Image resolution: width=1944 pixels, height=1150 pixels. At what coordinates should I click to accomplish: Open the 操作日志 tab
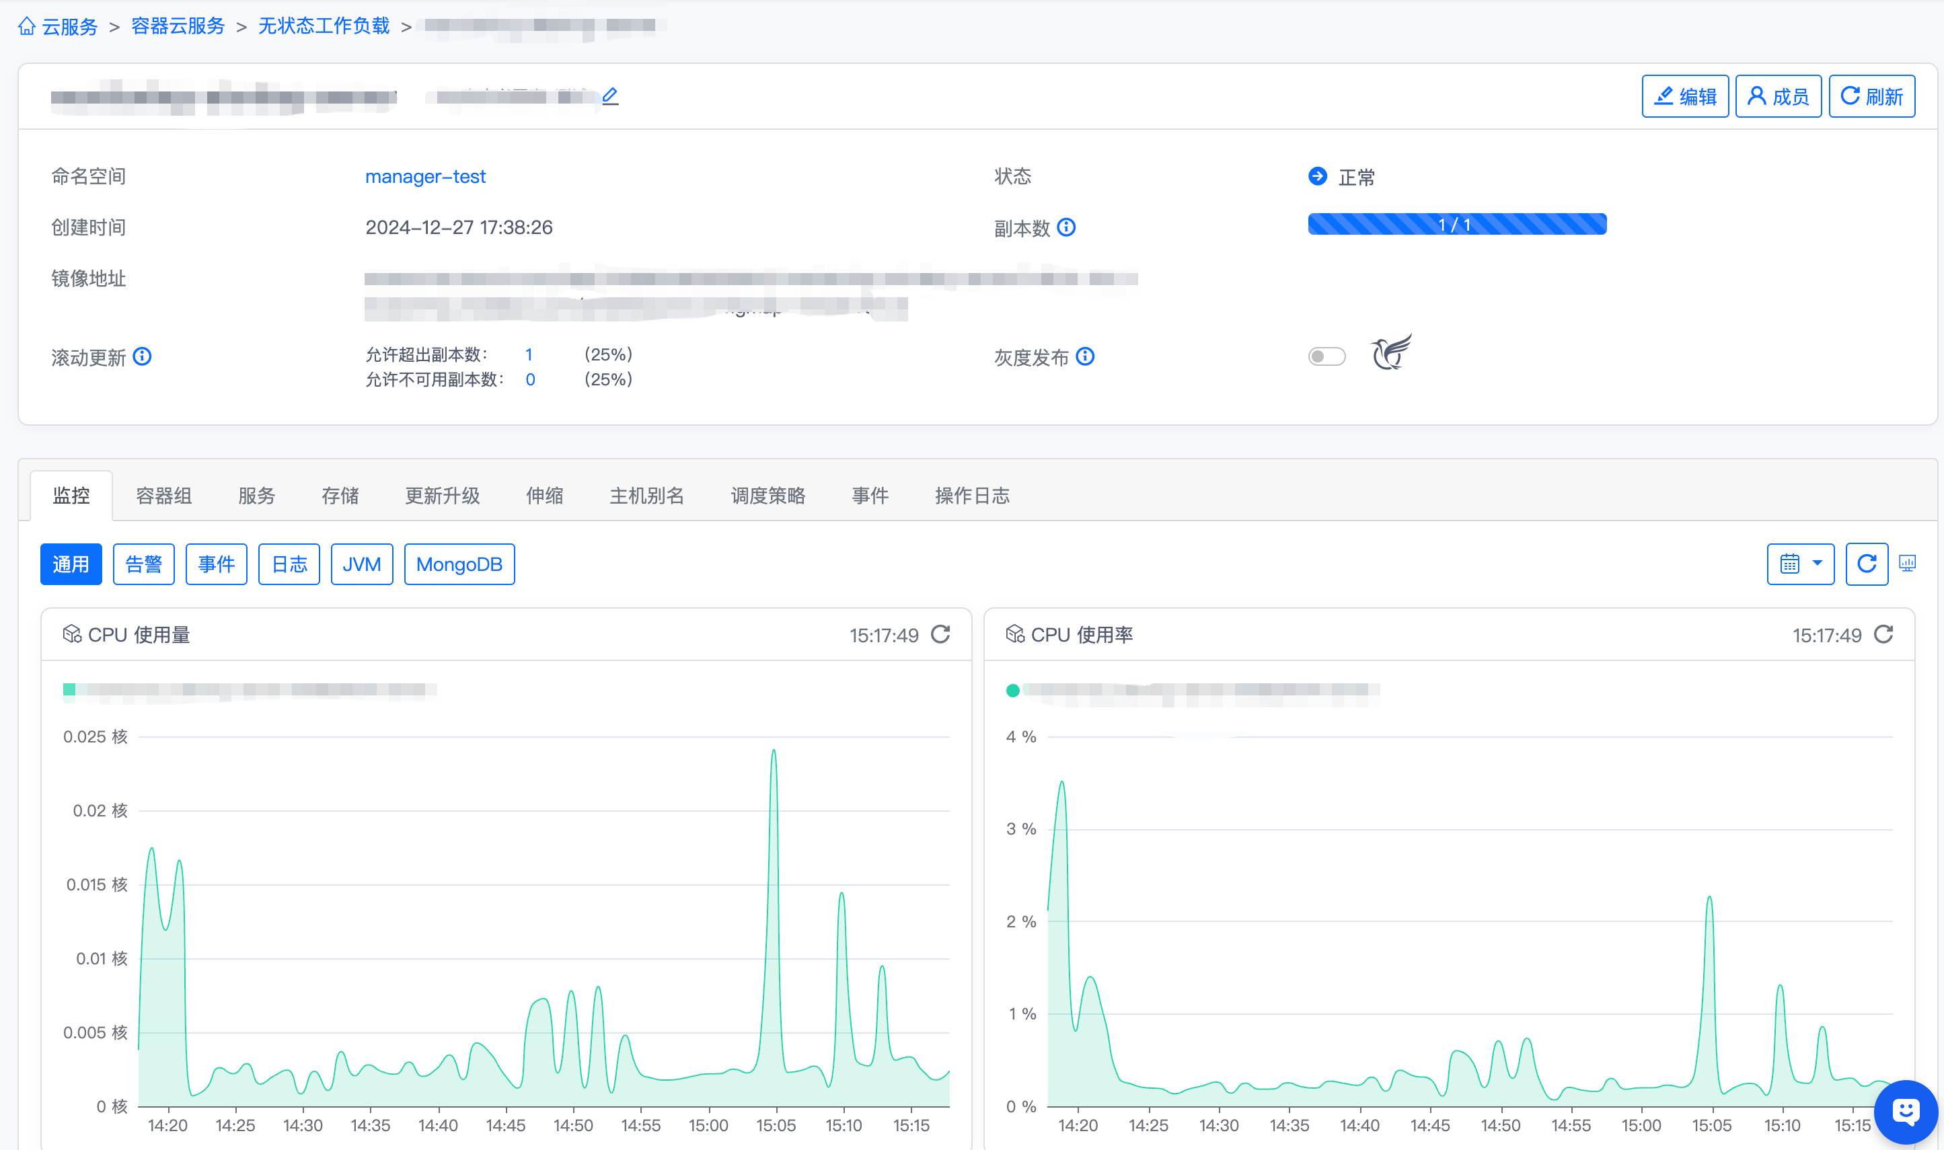(x=972, y=496)
